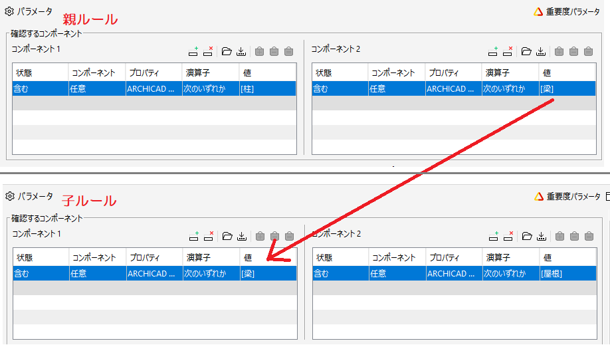Open 含む state cell in upper コンポーネント 1 row
Image resolution: width=610 pixels, height=349 pixels.
coord(41,88)
